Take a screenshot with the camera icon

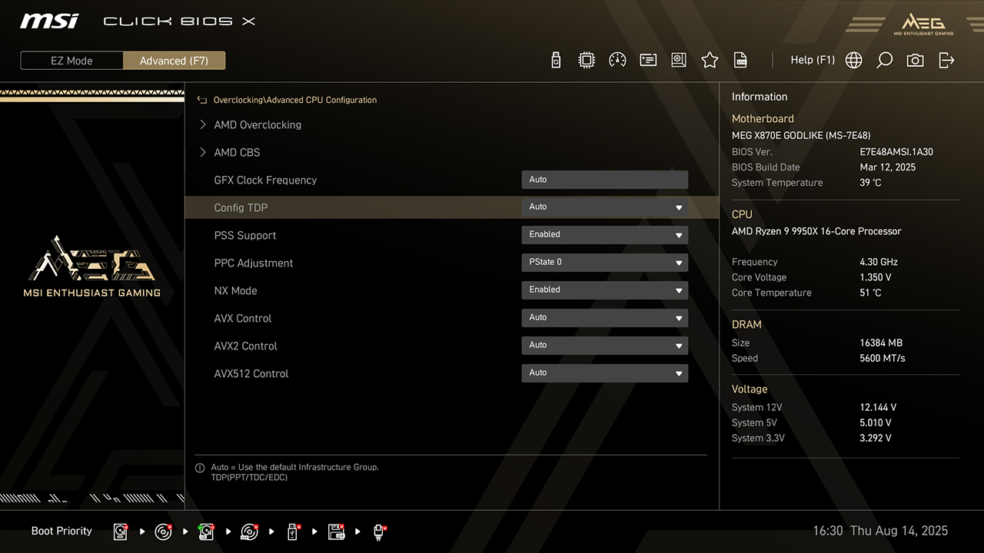[915, 60]
